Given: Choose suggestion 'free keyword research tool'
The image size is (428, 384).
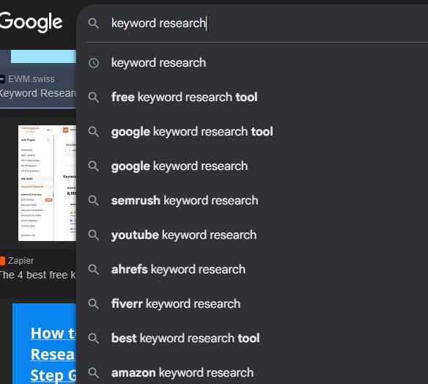Looking at the screenshot, I should (x=253, y=97).
